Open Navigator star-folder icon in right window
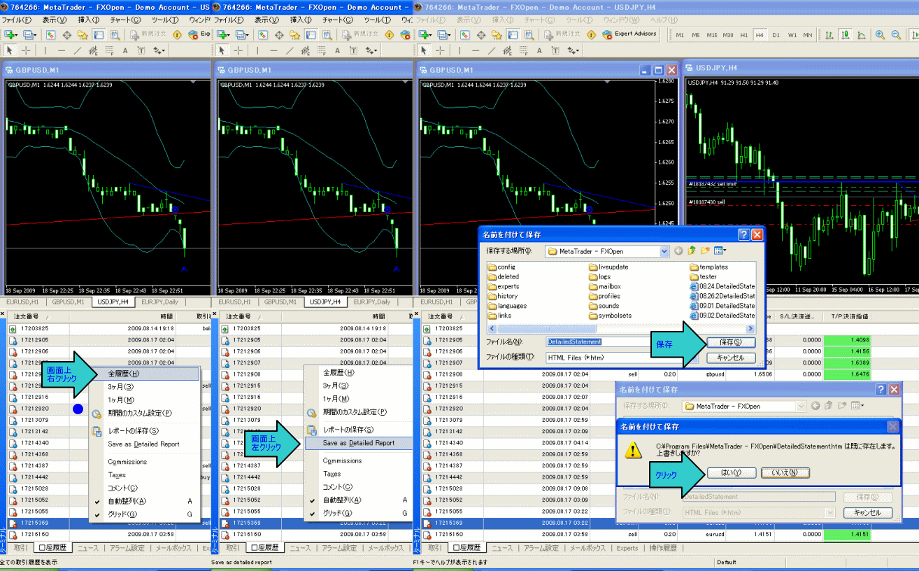 (x=497, y=34)
